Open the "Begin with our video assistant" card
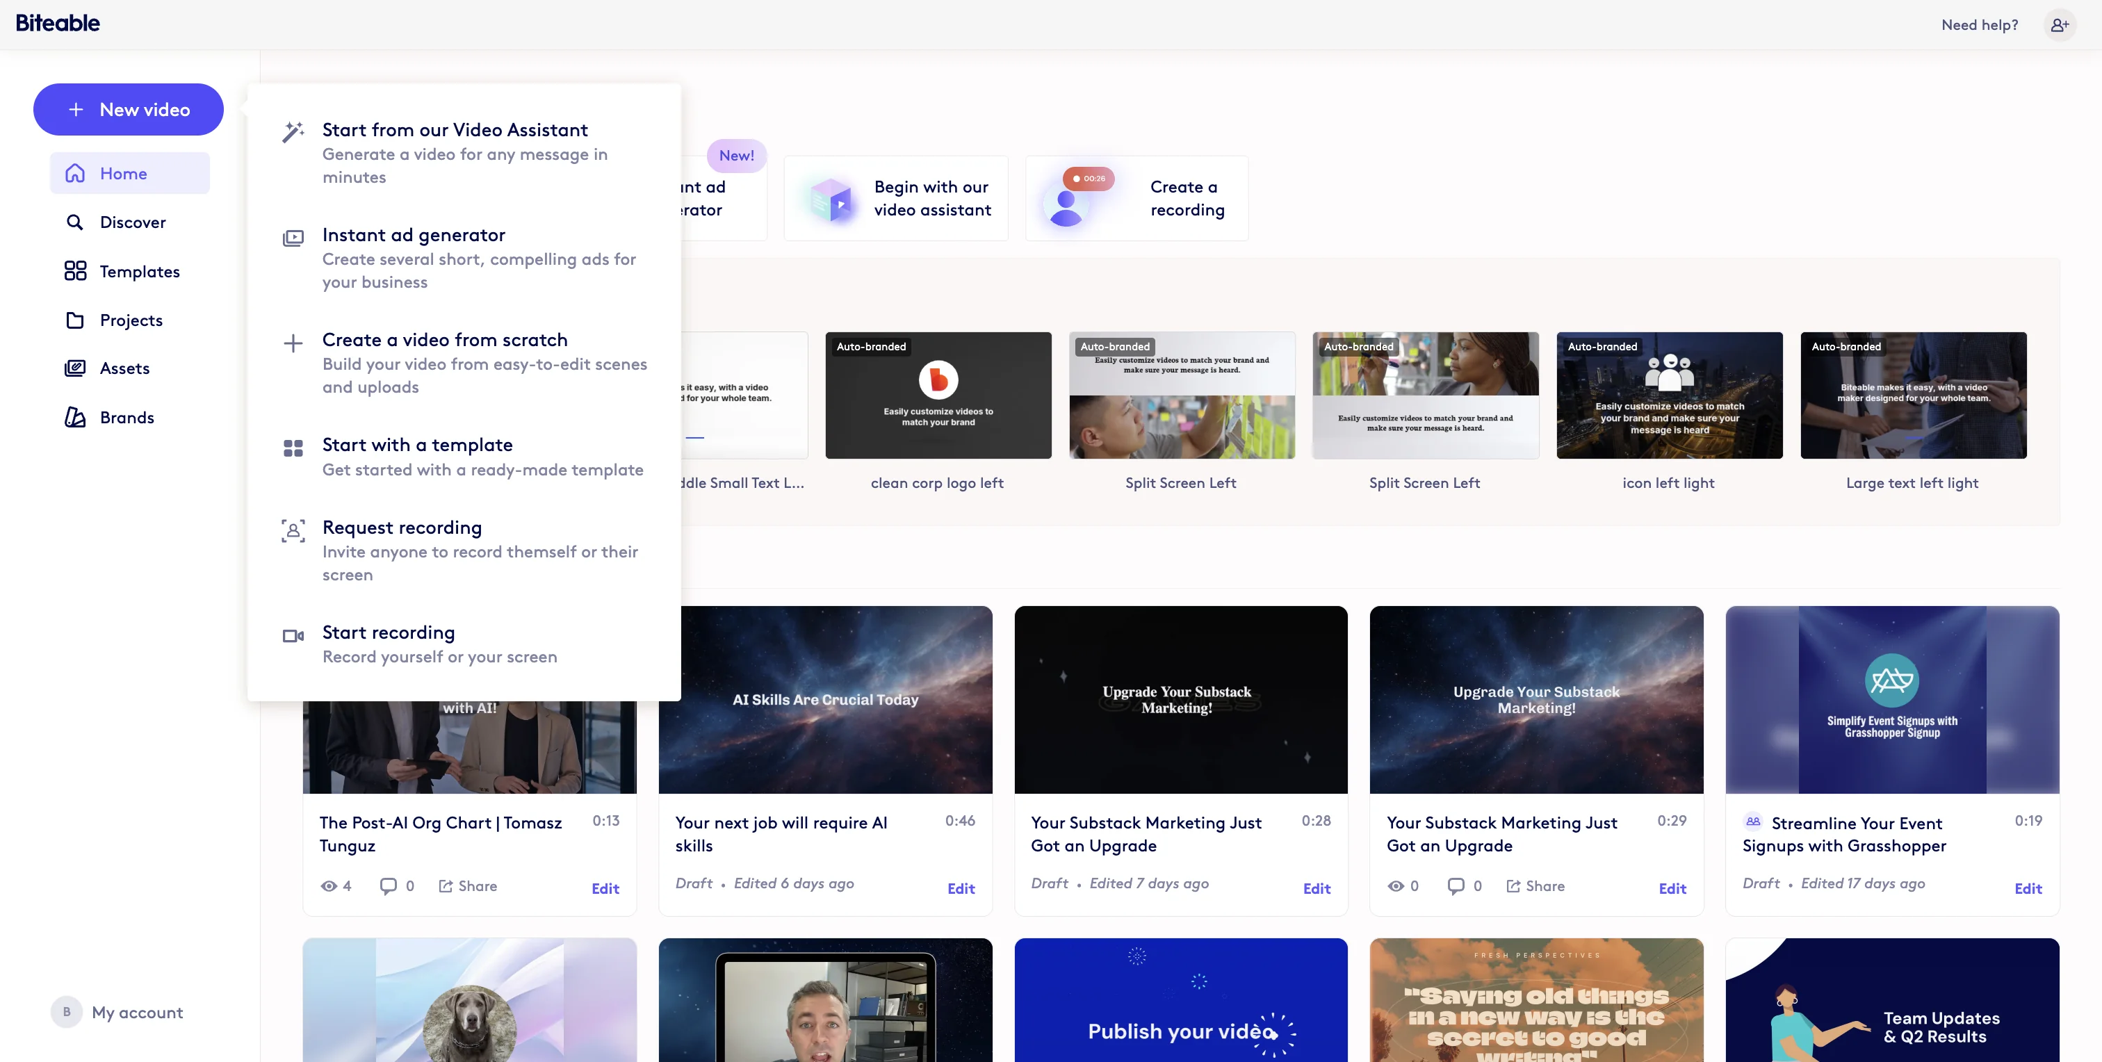Viewport: 2102px width, 1062px height. pyautogui.click(x=895, y=198)
